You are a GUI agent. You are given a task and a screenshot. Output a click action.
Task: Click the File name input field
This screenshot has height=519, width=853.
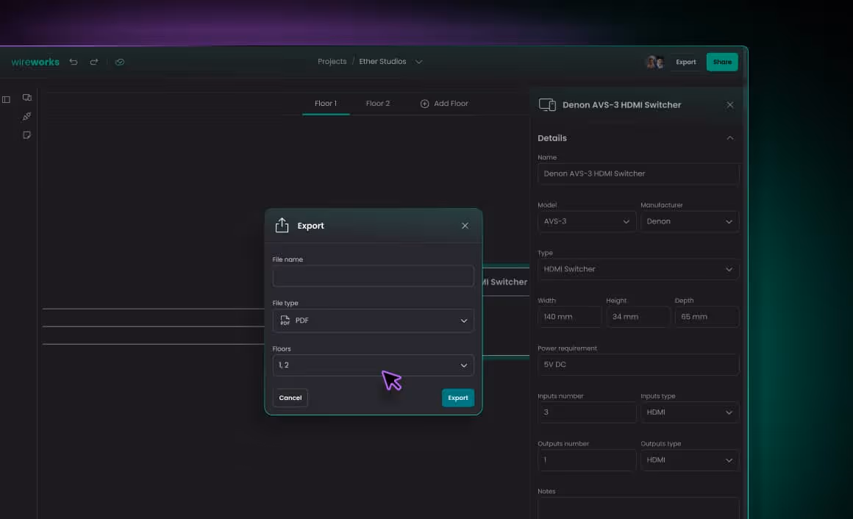coord(373,276)
